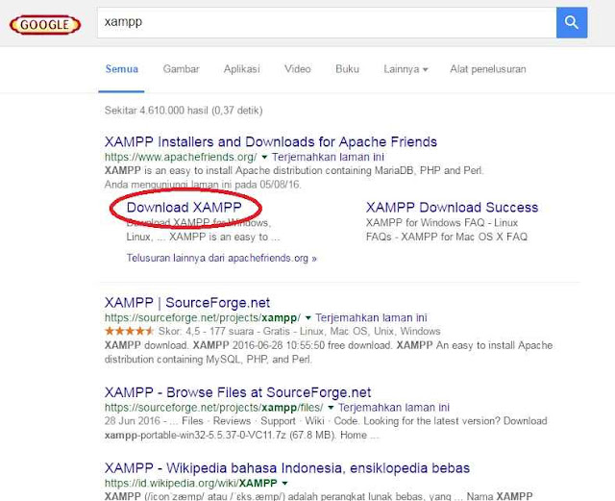Open the XAMPP | SourceForge.net result
This screenshot has height=501, width=615.
click(187, 303)
